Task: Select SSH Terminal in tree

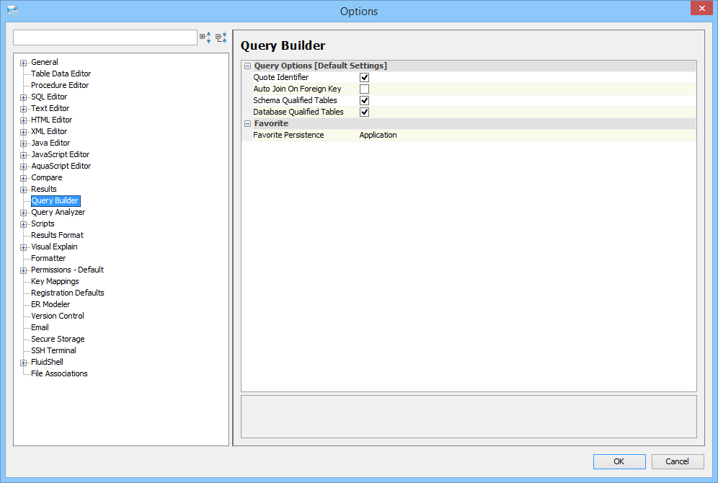Action: (53, 350)
